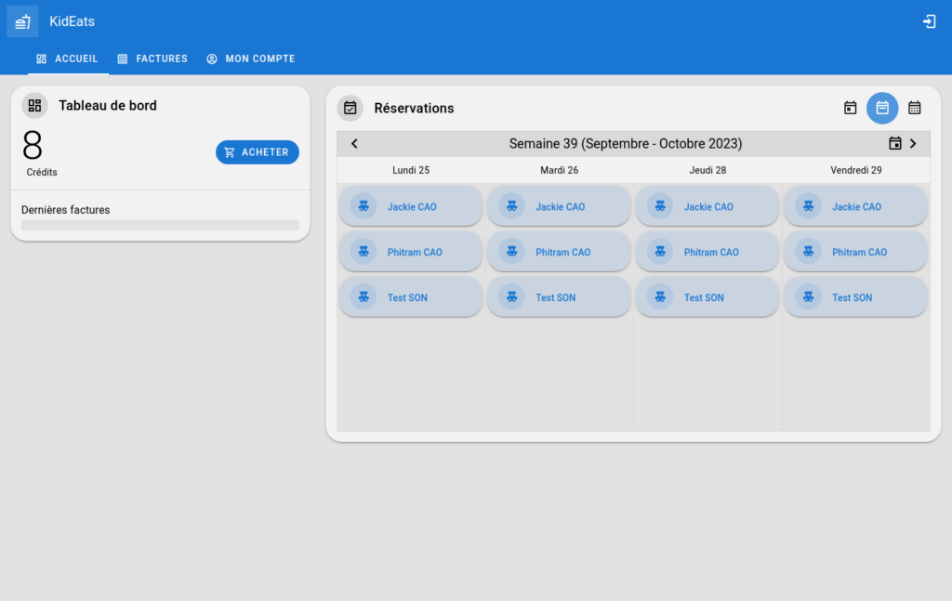The width and height of the screenshot is (952, 601).
Task: Click the Lundi 25 column header
Action: 411,170
